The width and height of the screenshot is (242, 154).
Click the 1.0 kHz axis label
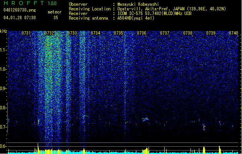click(x=3, y=69)
